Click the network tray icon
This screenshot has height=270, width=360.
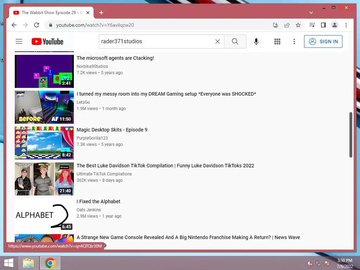(319, 263)
